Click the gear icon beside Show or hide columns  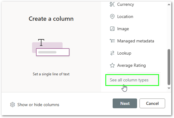click(13, 105)
